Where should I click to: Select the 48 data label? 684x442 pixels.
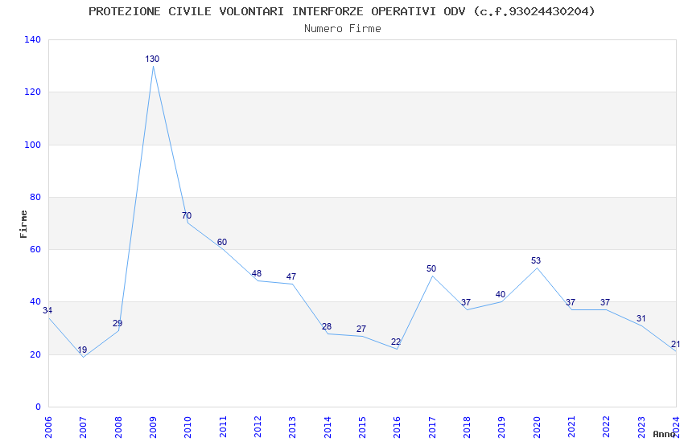point(257,273)
